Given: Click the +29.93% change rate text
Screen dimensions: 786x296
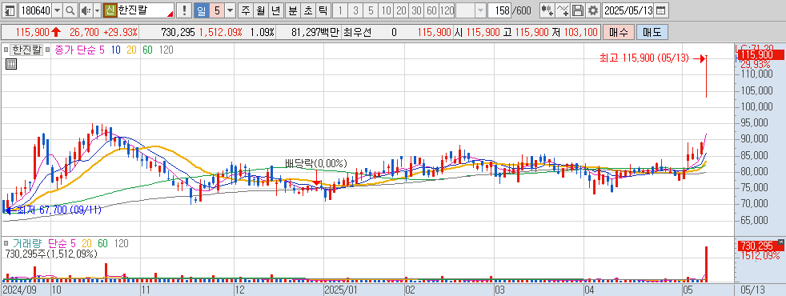Looking at the screenshot, I should click(x=120, y=33).
